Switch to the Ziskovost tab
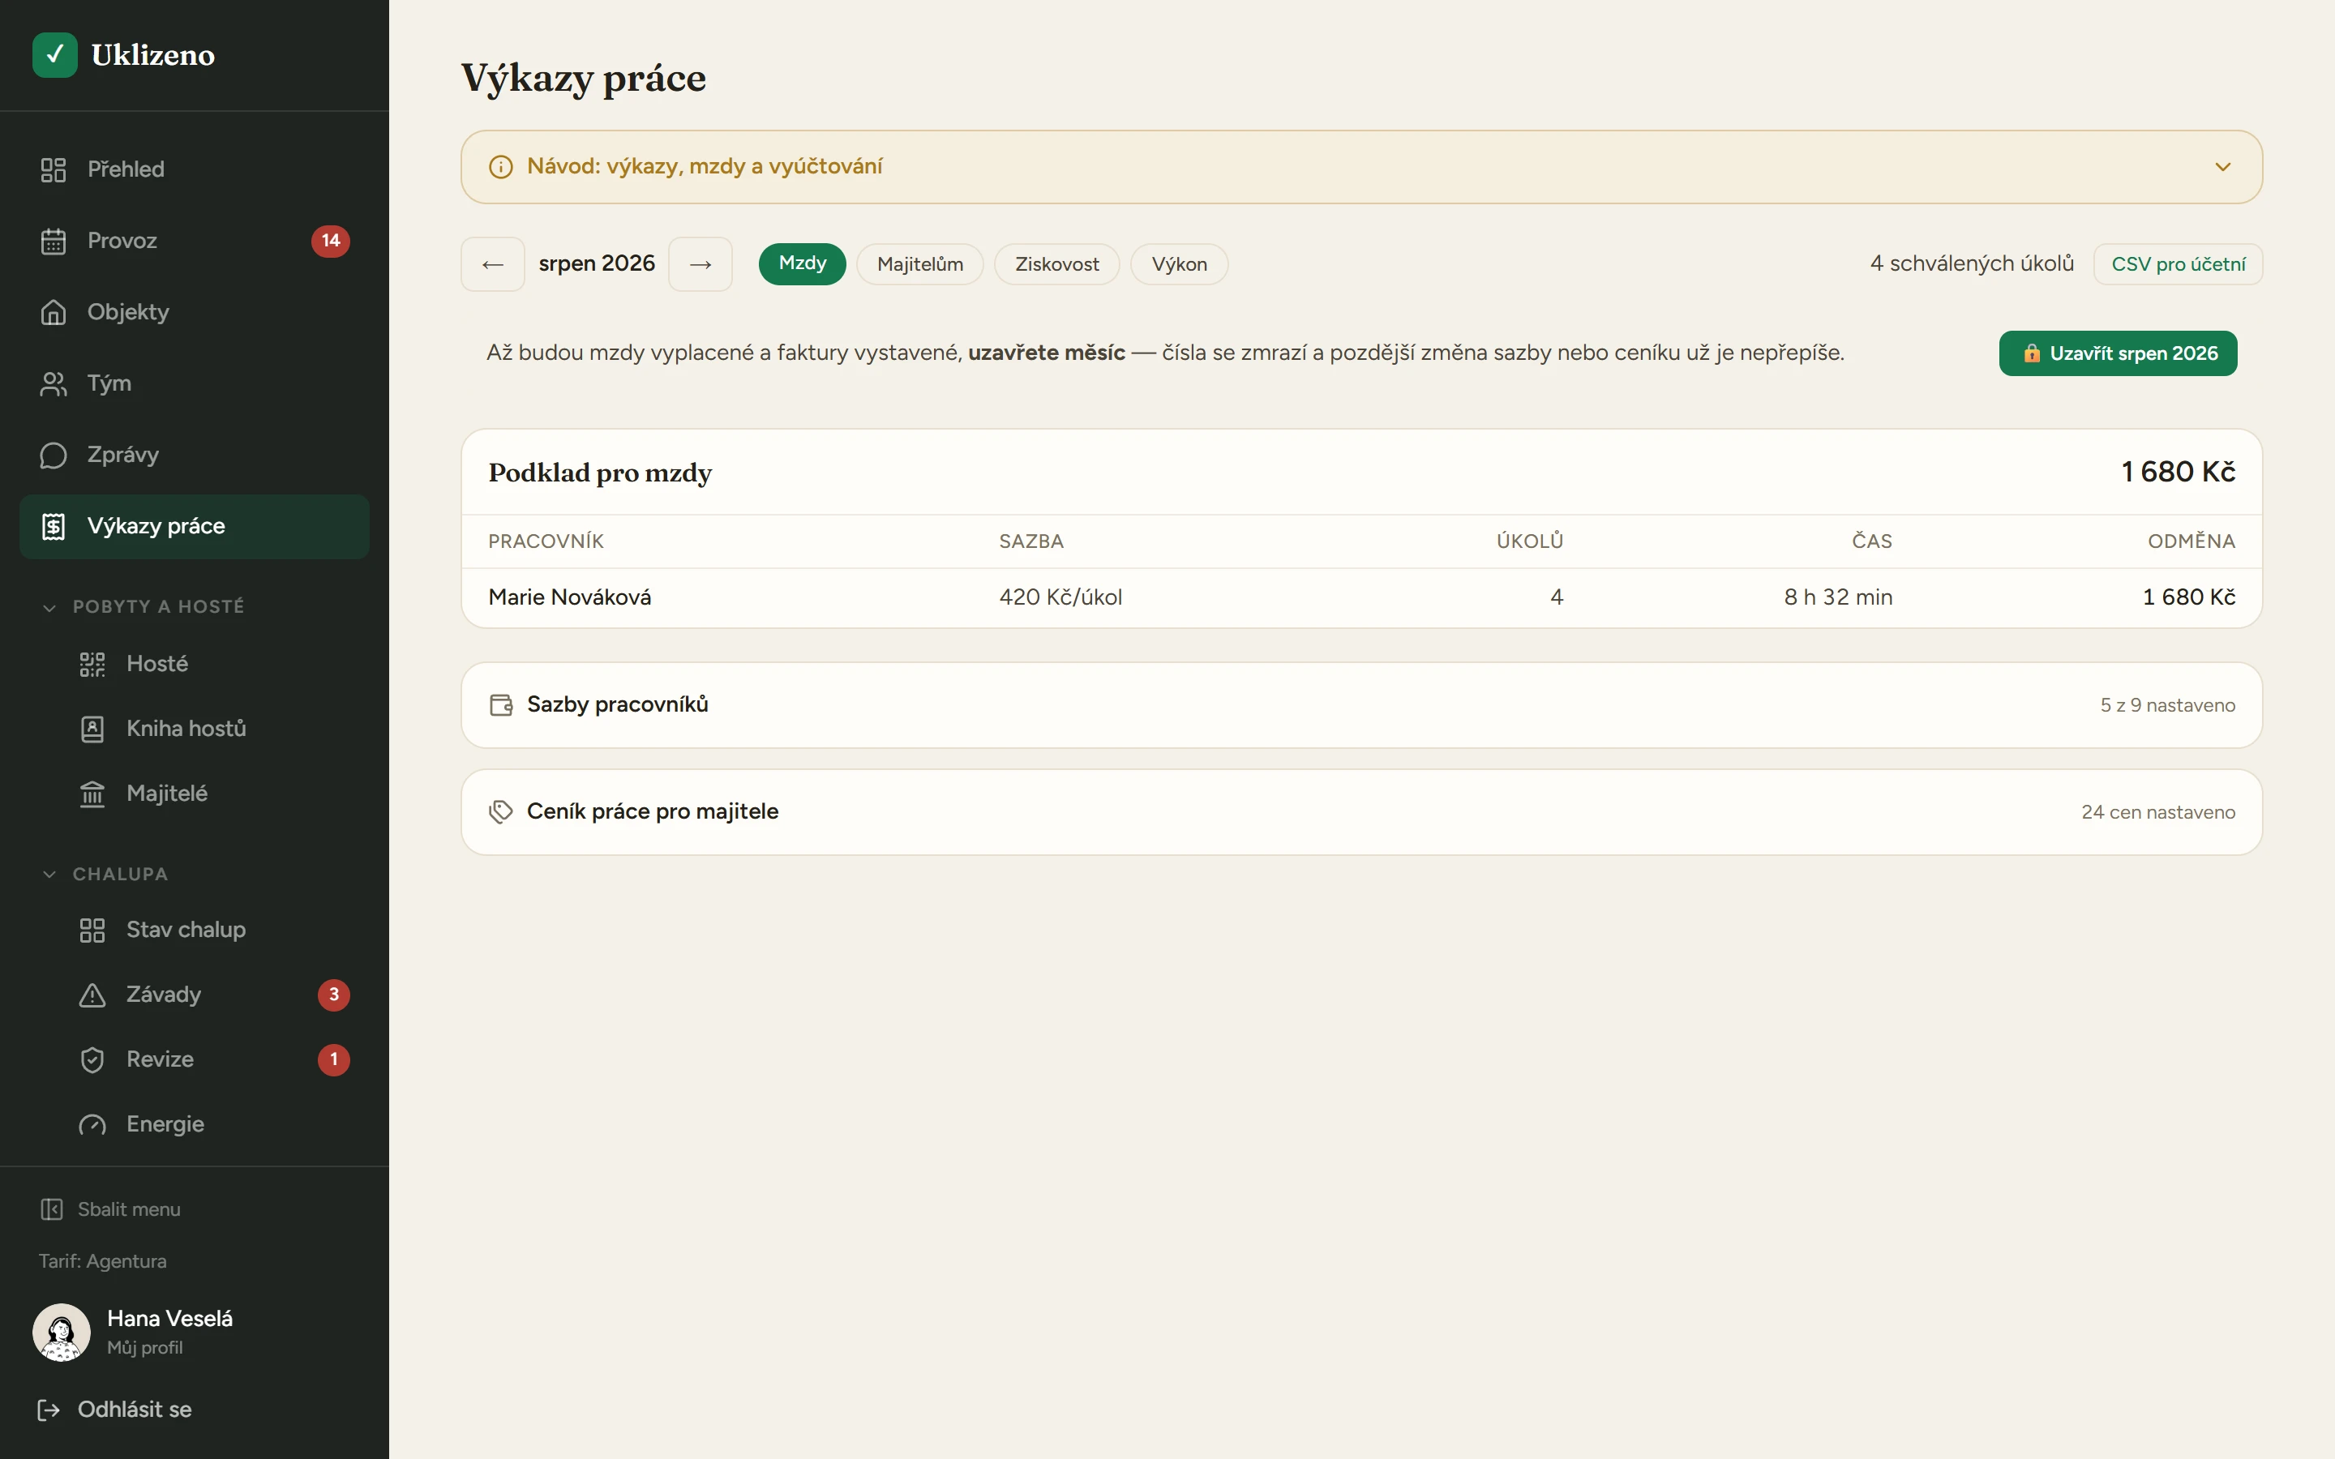2335x1459 pixels. point(1056,263)
